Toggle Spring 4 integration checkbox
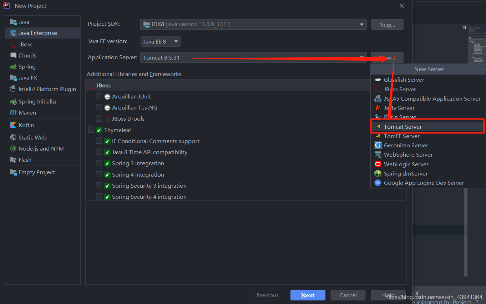Image resolution: width=486 pixels, height=304 pixels. click(99, 174)
